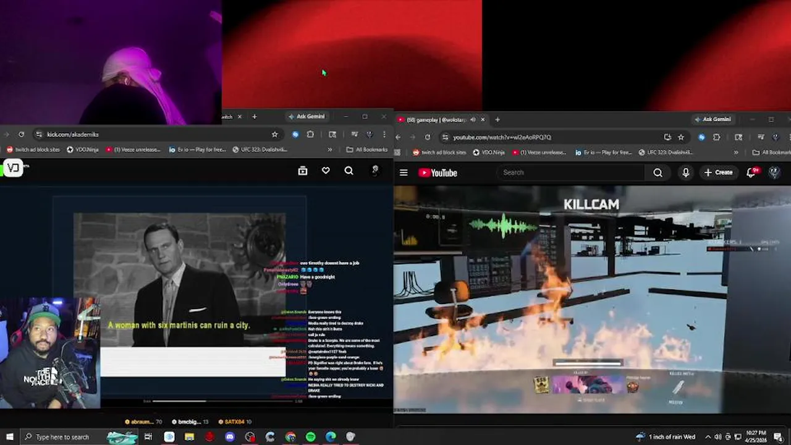Click Kick stream progress bar
The height and width of the screenshot is (445, 791).
click(222, 401)
